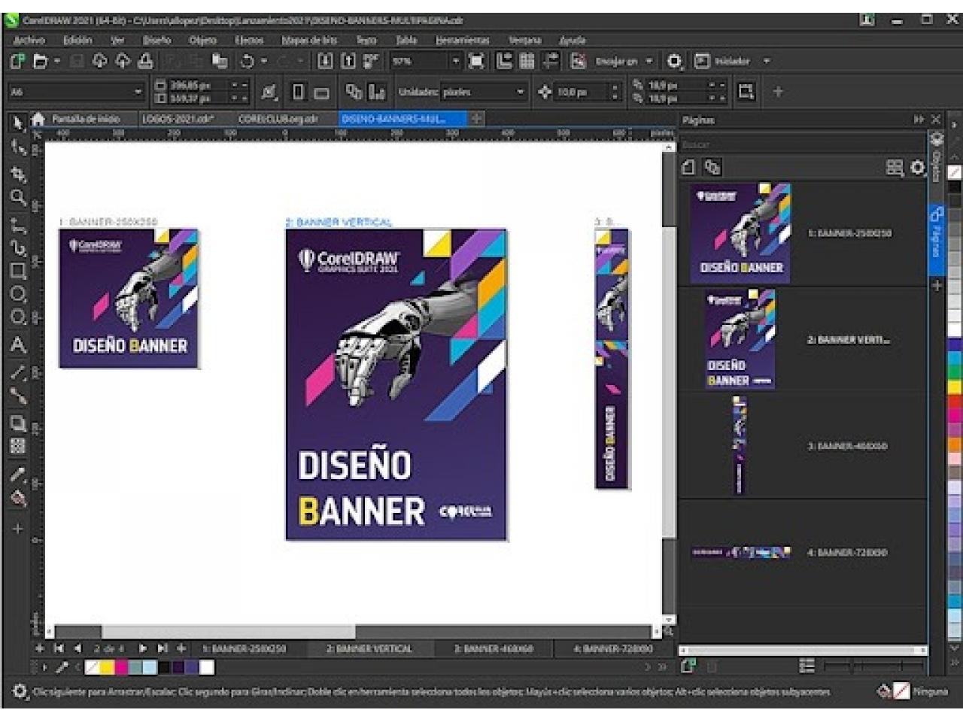Viewport: 963px width, 722px height.
Task: Click the Pantalla de inicio home icon
Action: pyautogui.click(x=38, y=119)
